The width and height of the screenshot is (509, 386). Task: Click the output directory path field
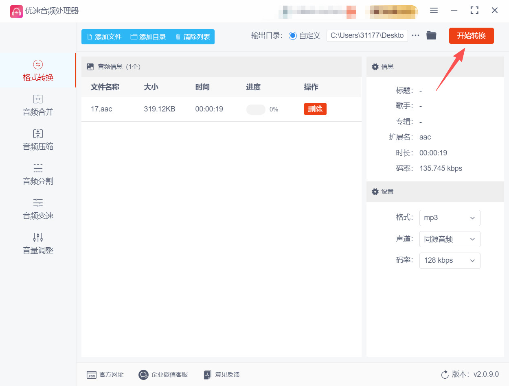367,35
